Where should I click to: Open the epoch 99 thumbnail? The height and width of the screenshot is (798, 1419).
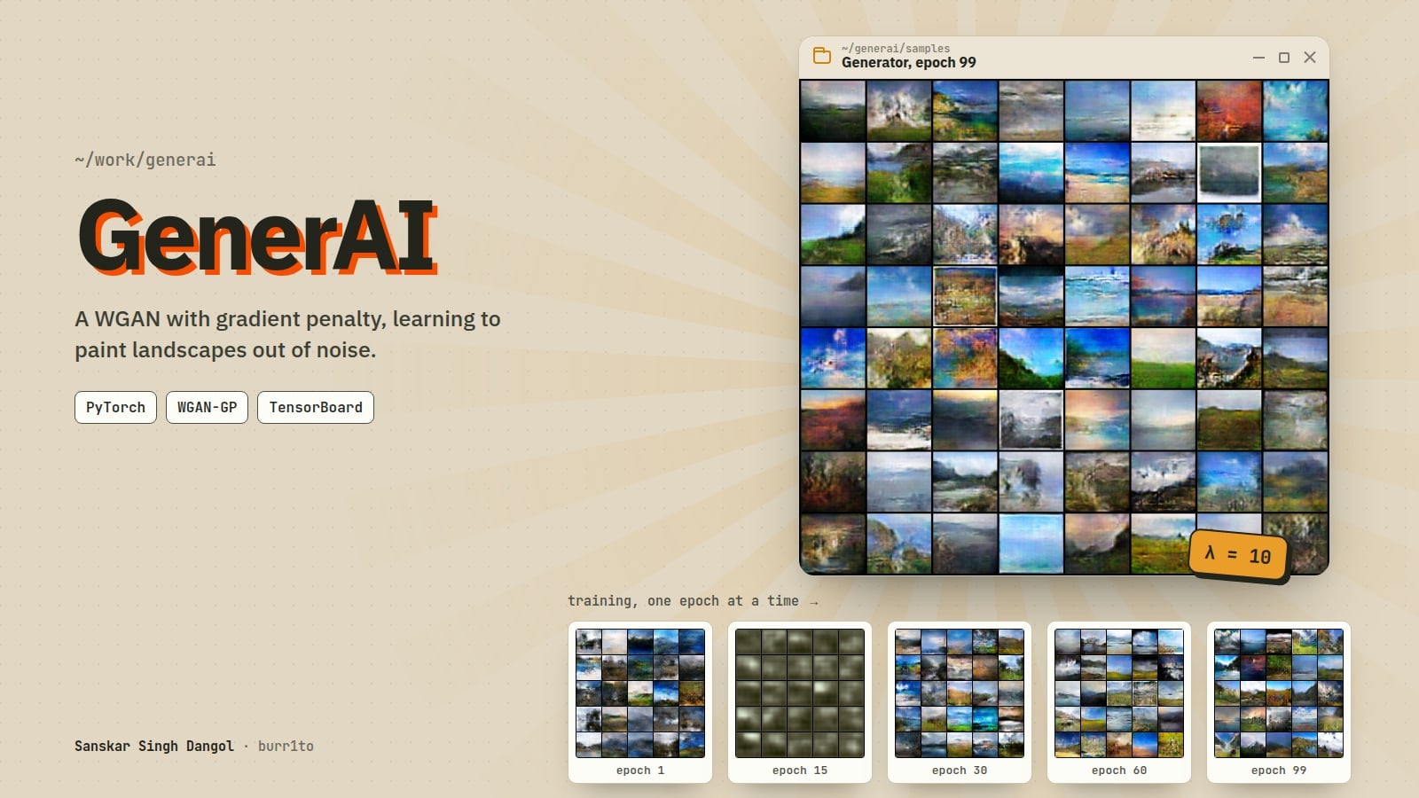tap(1279, 702)
